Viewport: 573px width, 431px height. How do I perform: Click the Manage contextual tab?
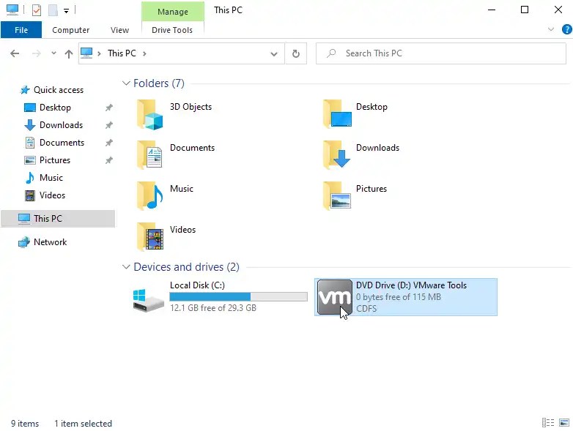tap(173, 11)
